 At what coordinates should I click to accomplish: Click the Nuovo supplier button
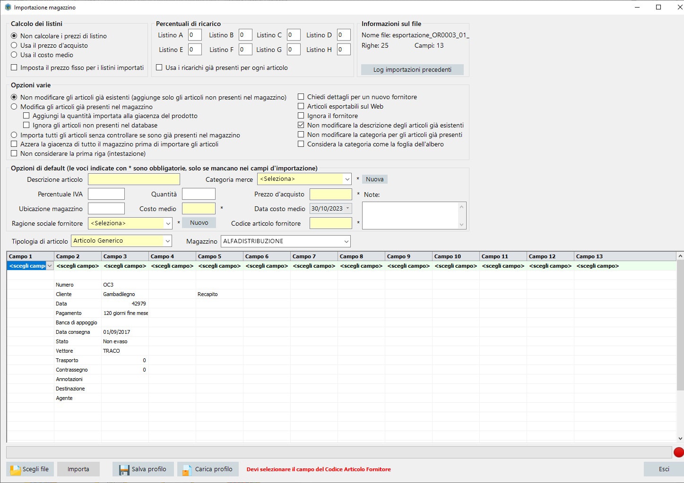pyautogui.click(x=199, y=223)
